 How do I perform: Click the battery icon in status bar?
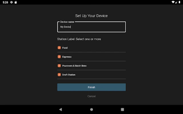pos(180,2)
